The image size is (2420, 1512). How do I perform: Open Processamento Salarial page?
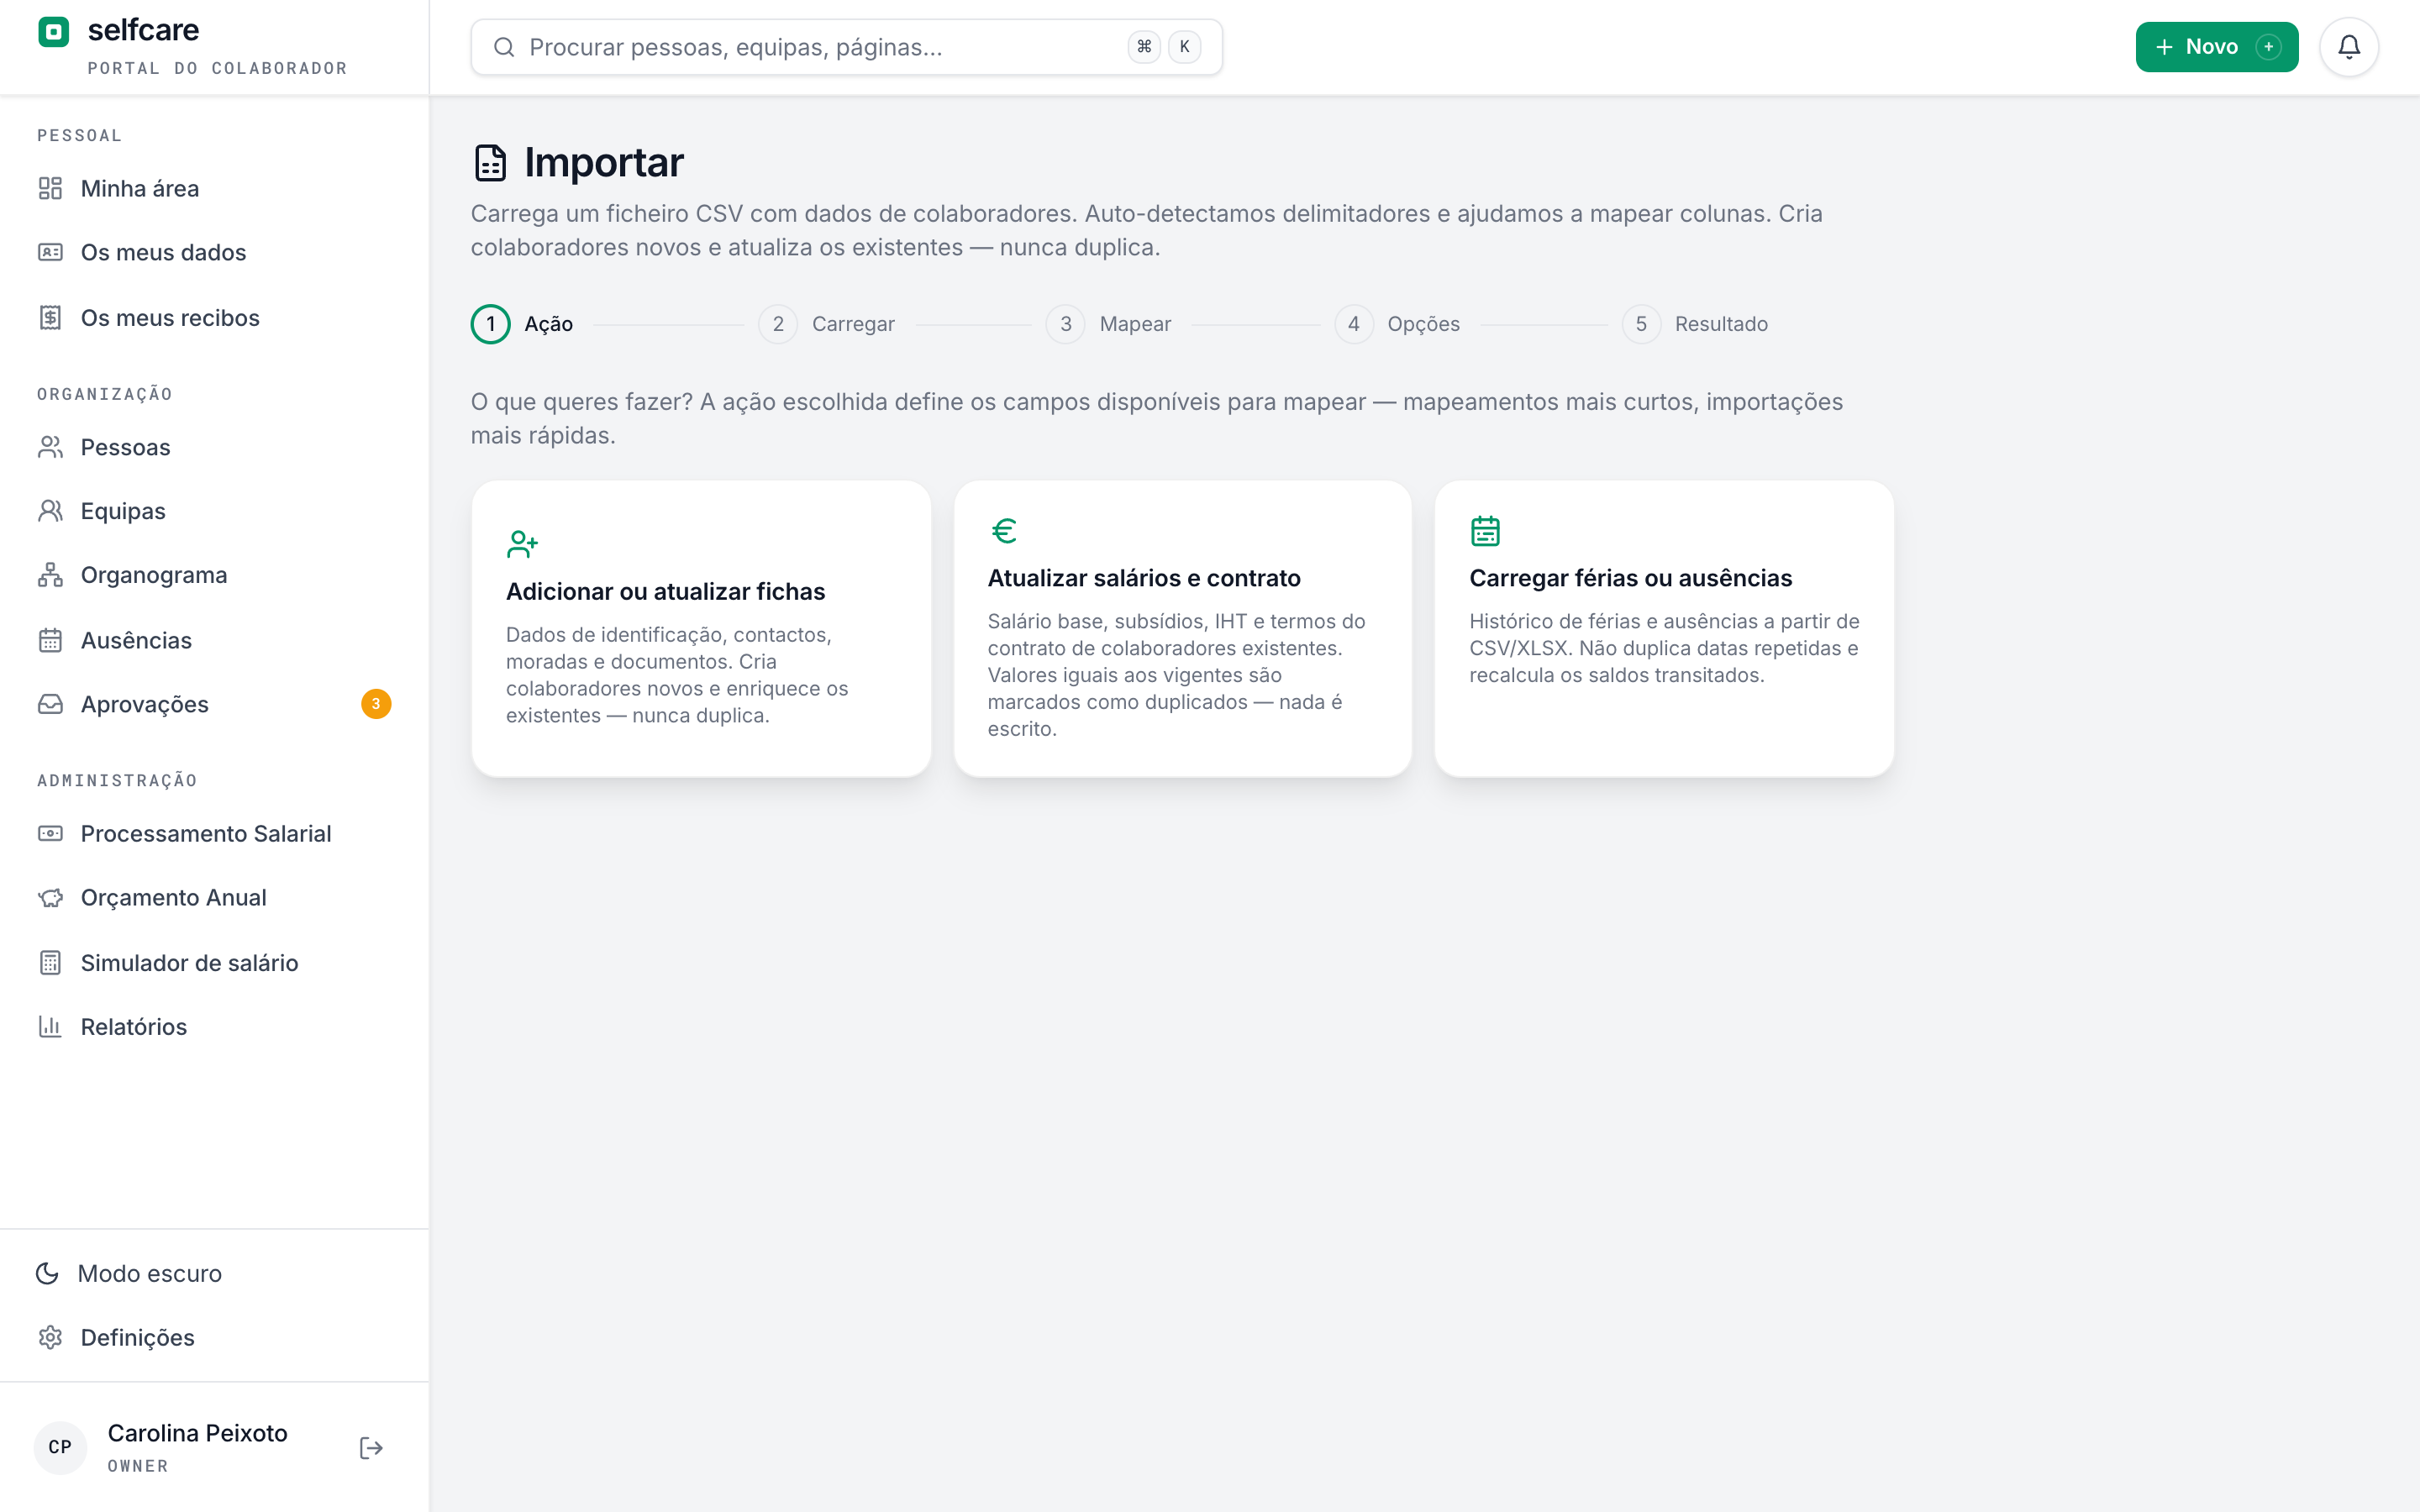coord(214,833)
